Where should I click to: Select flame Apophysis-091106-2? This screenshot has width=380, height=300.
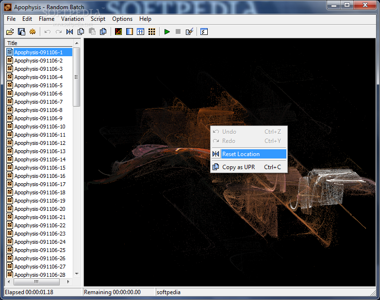[x=38, y=61]
